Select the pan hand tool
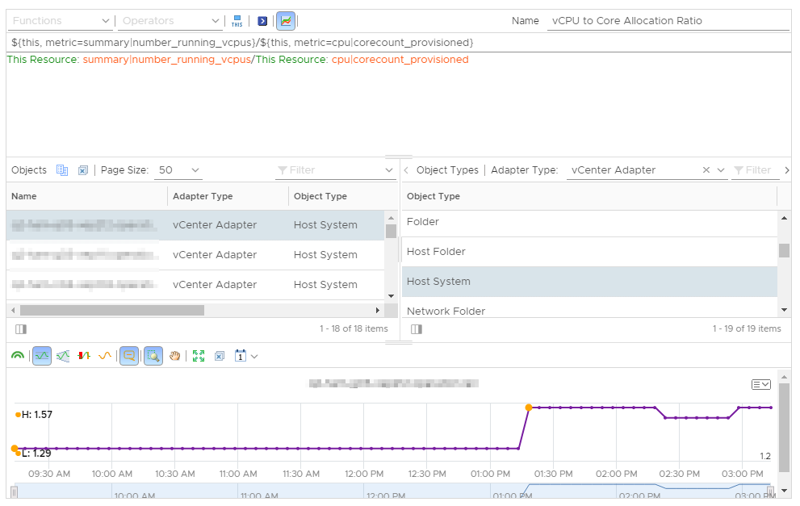Viewport: 800px width, 506px height. (x=174, y=356)
